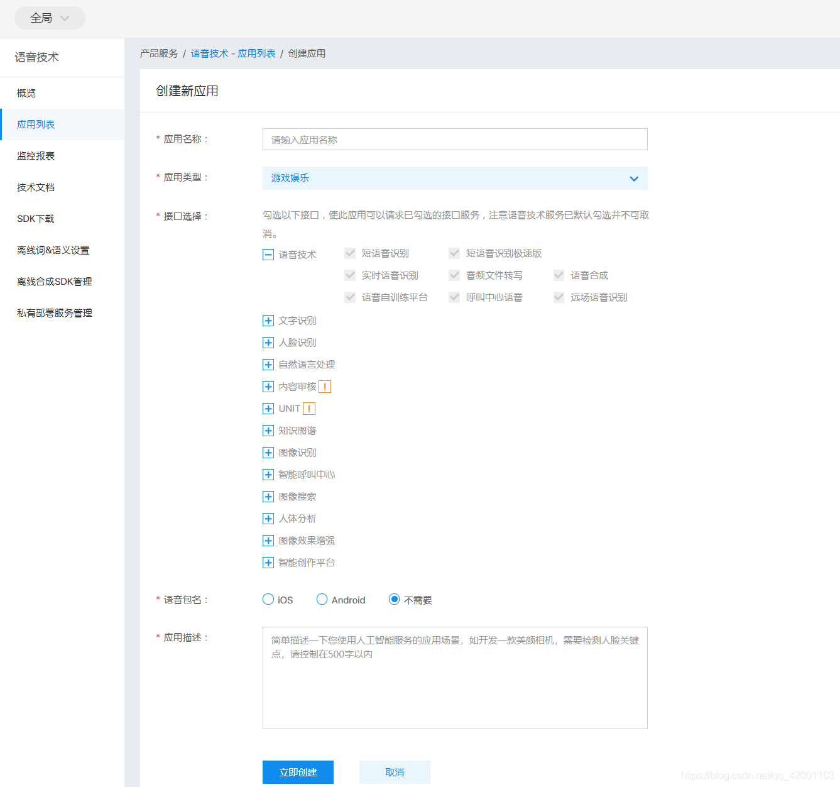Screen dimensions: 840x787
Task: Click the 立即创建 button
Action: coord(298,772)
